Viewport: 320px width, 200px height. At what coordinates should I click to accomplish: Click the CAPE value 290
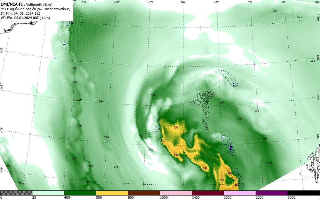click(x=79, y=100)
